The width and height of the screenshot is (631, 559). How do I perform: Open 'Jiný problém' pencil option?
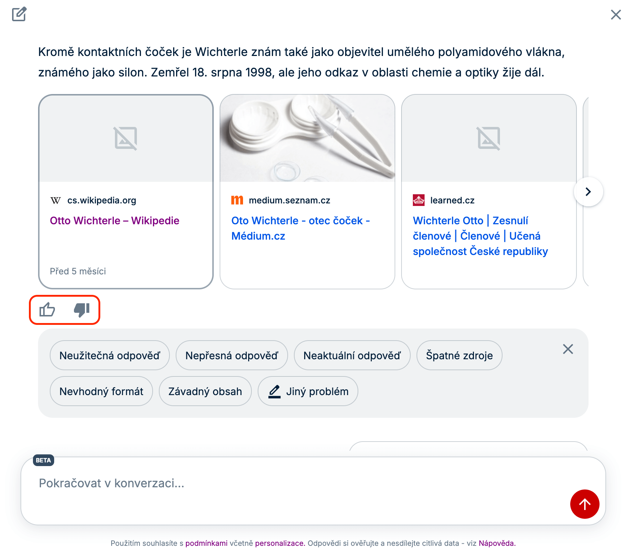[308, 391]
